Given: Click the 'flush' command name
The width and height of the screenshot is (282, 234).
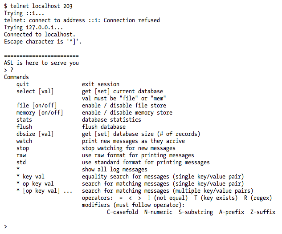Looking at the screenshot, I should [x=24, y=127].
